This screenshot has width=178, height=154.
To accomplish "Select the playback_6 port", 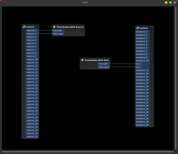I will (143, 48).
